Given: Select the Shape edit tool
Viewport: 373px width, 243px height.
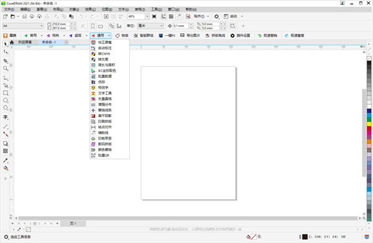Looking at the screenshot, I should 6,52.
